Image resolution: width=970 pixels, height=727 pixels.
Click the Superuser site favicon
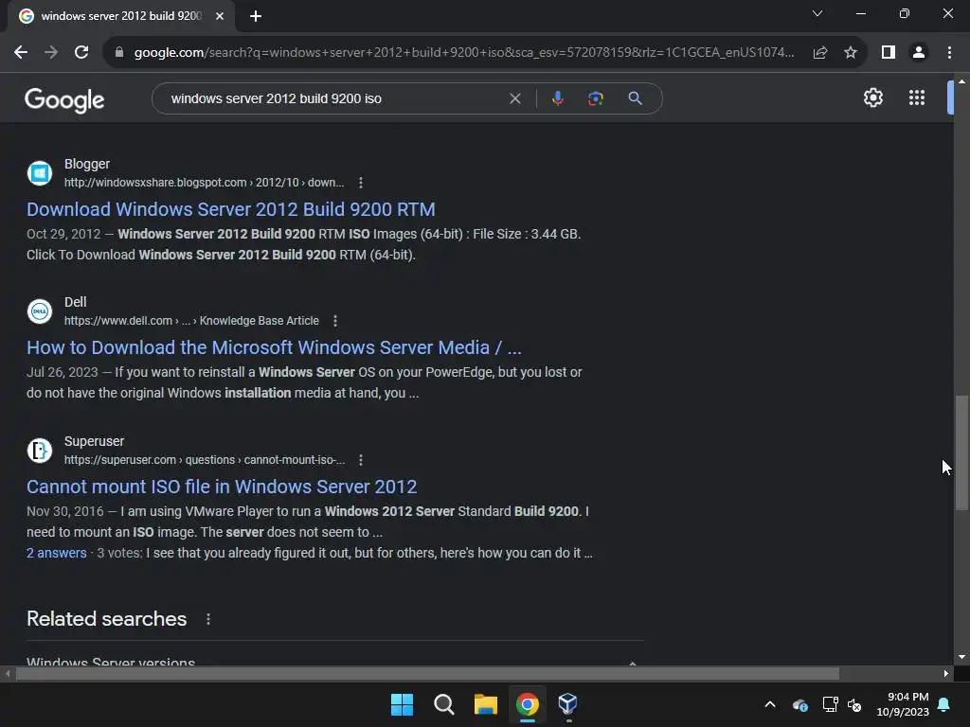pyautogui.click(x=40, y=450)
